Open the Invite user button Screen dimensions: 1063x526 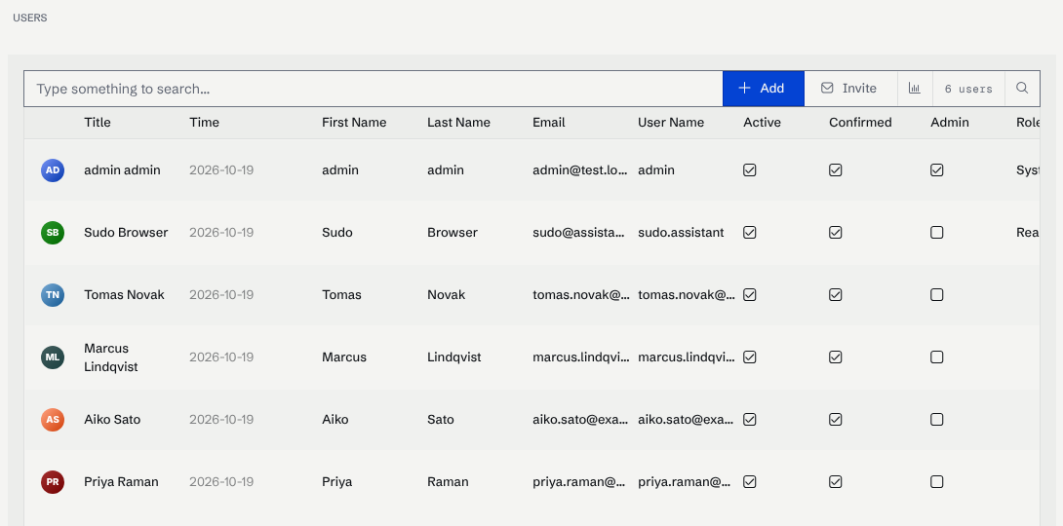(x=850, y=89)
